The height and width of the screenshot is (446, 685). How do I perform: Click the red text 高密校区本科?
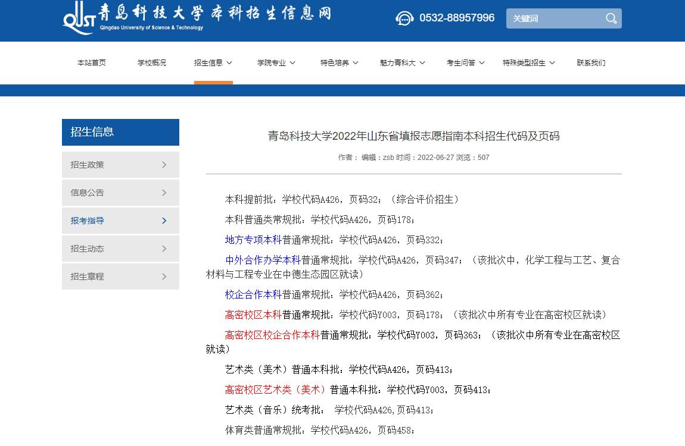(253, 315)
